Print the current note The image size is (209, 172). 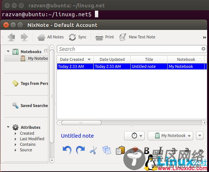(x=104, y=37)
